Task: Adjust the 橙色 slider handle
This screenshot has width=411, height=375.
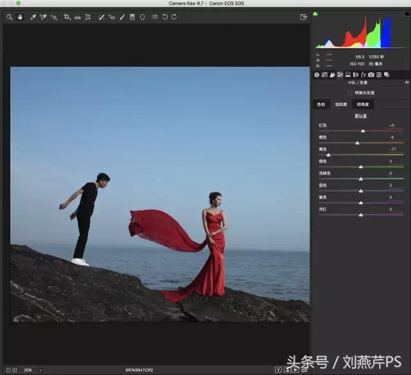Action: 357,143
